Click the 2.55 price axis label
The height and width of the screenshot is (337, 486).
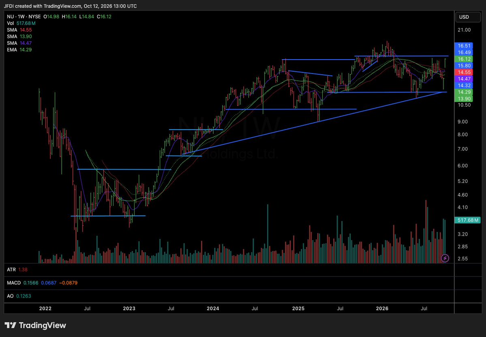(463, 259)
